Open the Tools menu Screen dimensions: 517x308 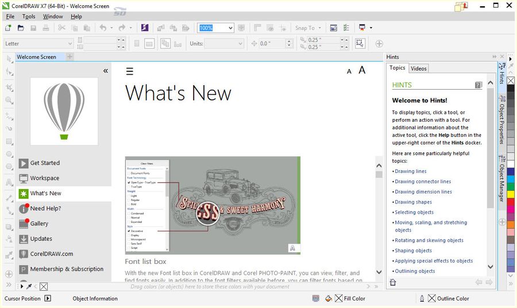pyautogui.click(x=29, y=17)
